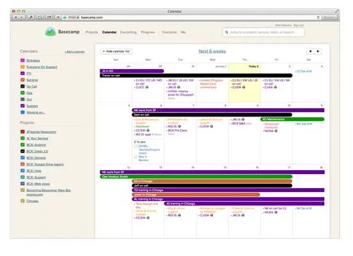The width and height of the screenshot is (353, 256).
Task: Toggle the General calendar checkbox
Action: tap(22, 80)
